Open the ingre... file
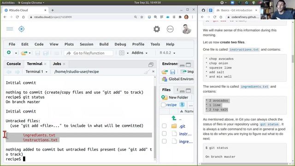This screenshot has height=166, width=295. tap(186, 142)
